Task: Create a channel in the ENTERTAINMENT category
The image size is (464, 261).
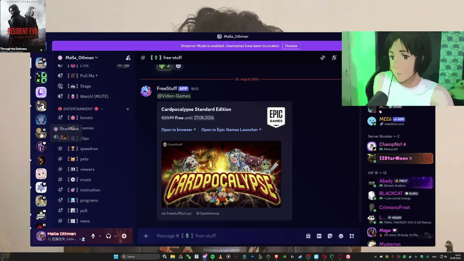Action: (128, 109)
